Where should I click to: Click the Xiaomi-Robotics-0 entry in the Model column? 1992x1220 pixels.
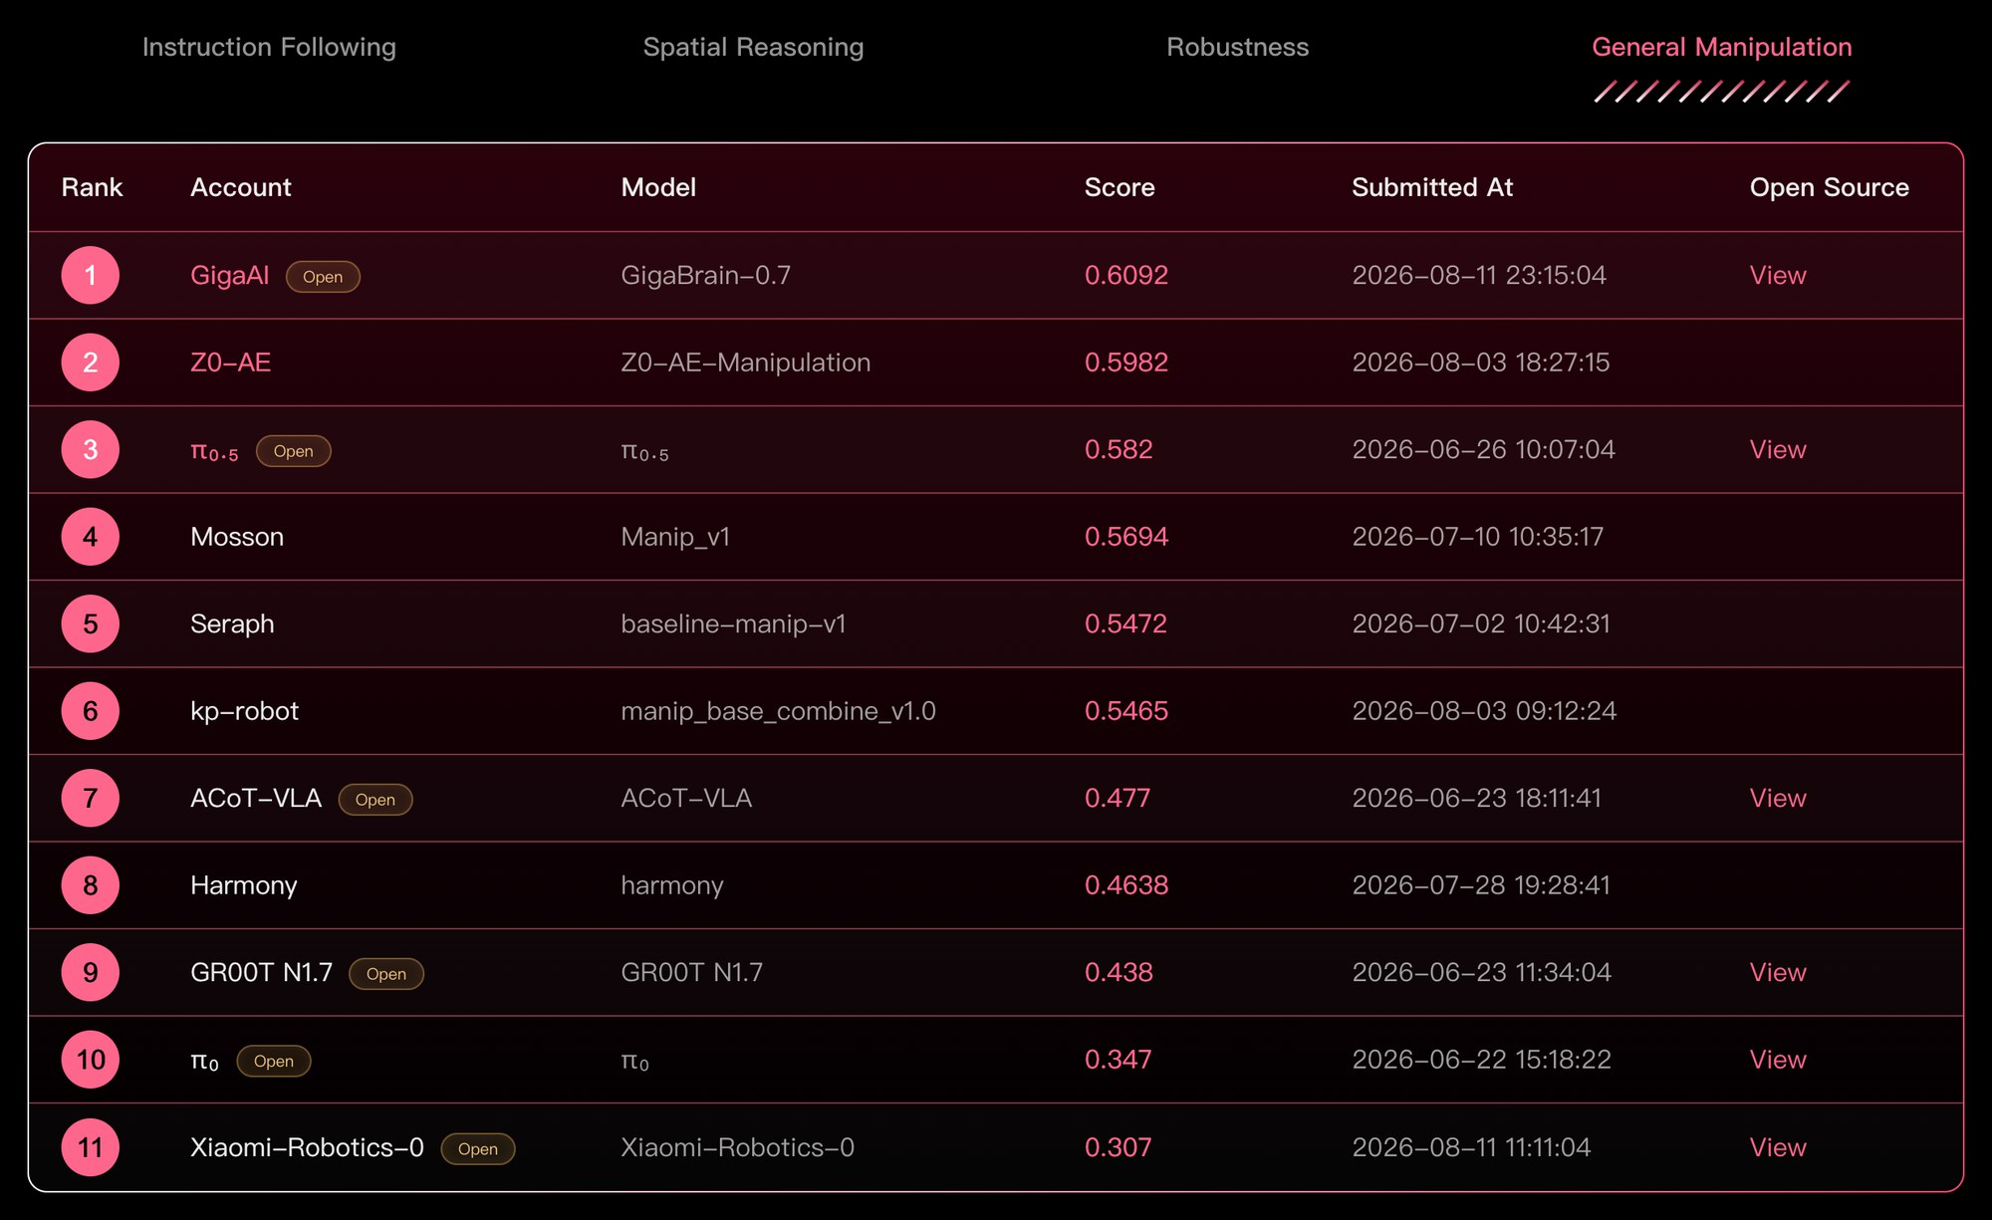(737, 1147)
